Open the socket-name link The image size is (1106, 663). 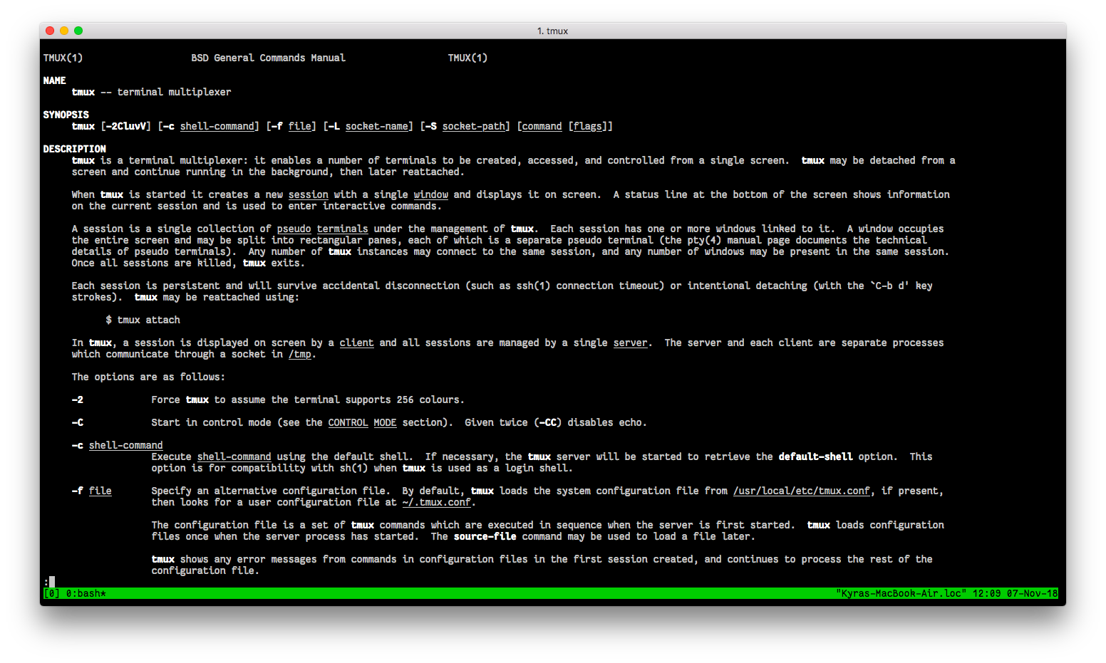pyautogui.click(x=378, y=126)
